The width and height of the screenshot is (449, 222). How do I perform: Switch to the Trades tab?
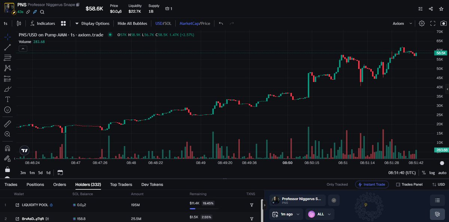[11, 184]
